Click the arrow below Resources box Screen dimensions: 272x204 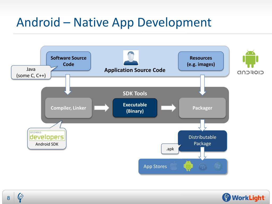[x=202, y=85]
